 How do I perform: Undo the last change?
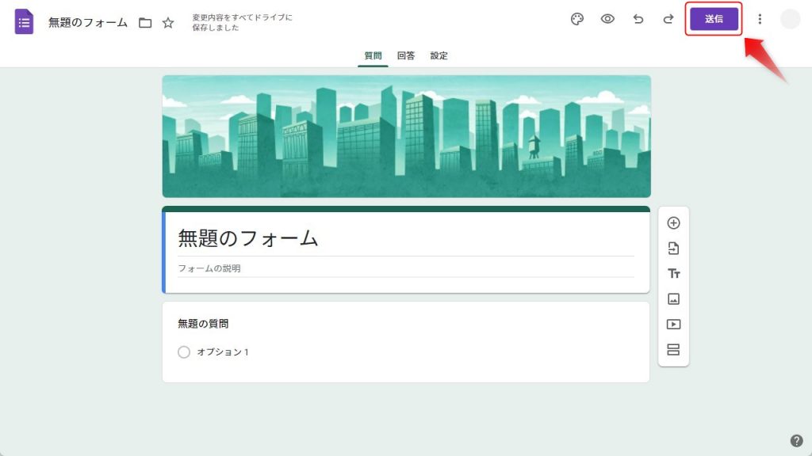(x=638, y=19)
